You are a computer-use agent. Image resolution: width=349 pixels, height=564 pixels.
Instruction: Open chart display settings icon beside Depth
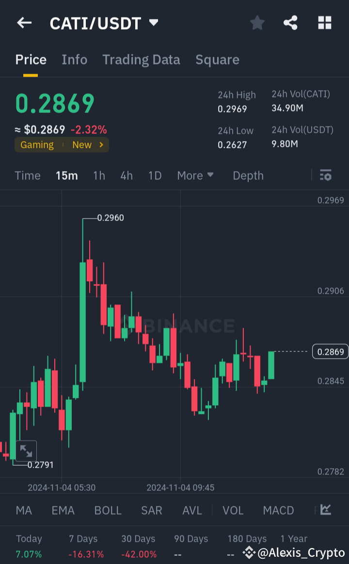325,175
